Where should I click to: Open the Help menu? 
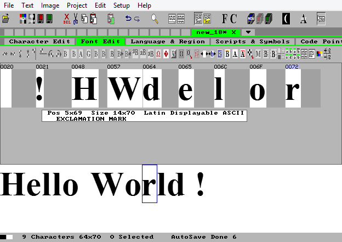click(x=144, y=5)
